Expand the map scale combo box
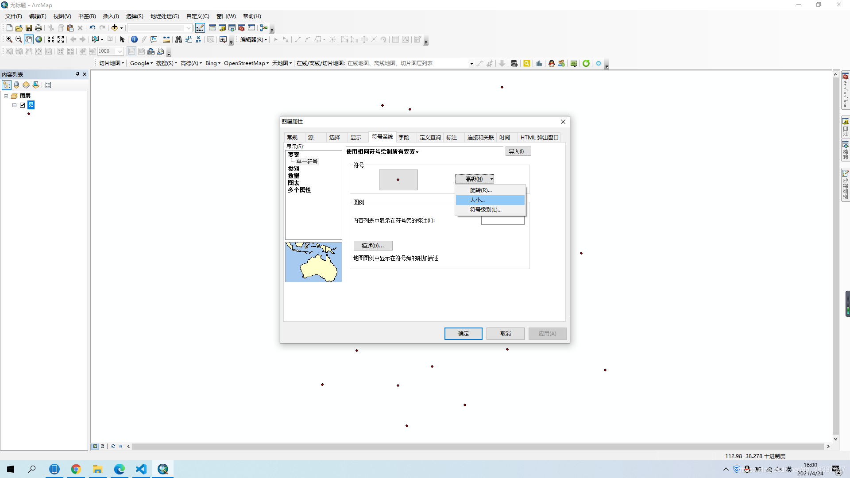The width and height of the screenshot is (850, 478). 189,28
